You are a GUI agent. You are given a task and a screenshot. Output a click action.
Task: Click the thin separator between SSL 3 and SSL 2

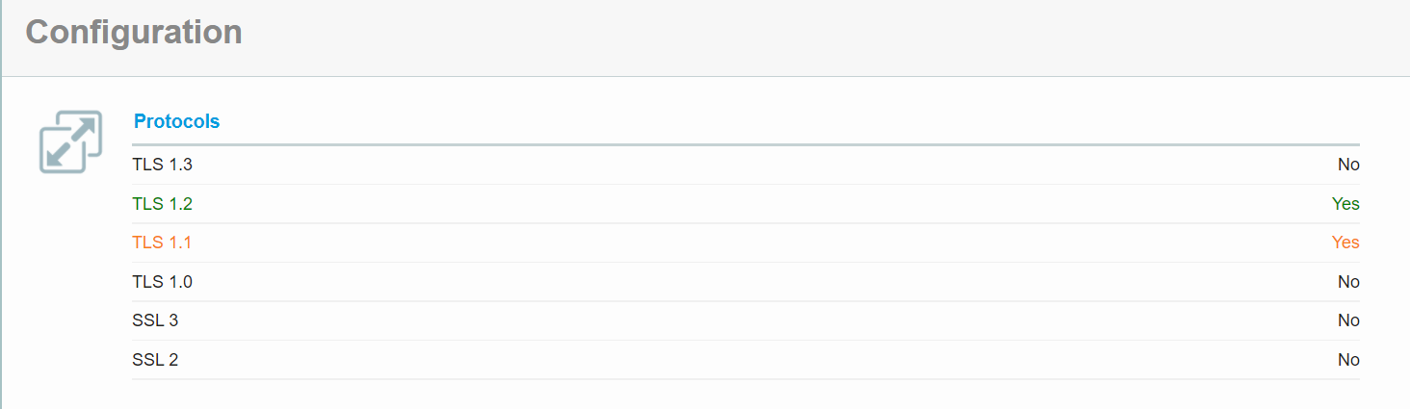[x=745, y=340]
